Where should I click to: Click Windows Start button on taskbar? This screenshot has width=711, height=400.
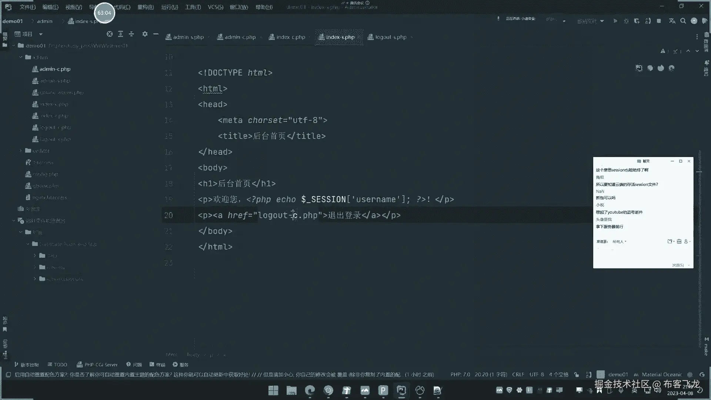pyautogui.click(x=273, y=390)
